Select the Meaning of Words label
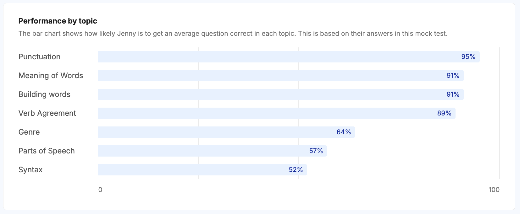Screen dimensions: 520x214 51,76
